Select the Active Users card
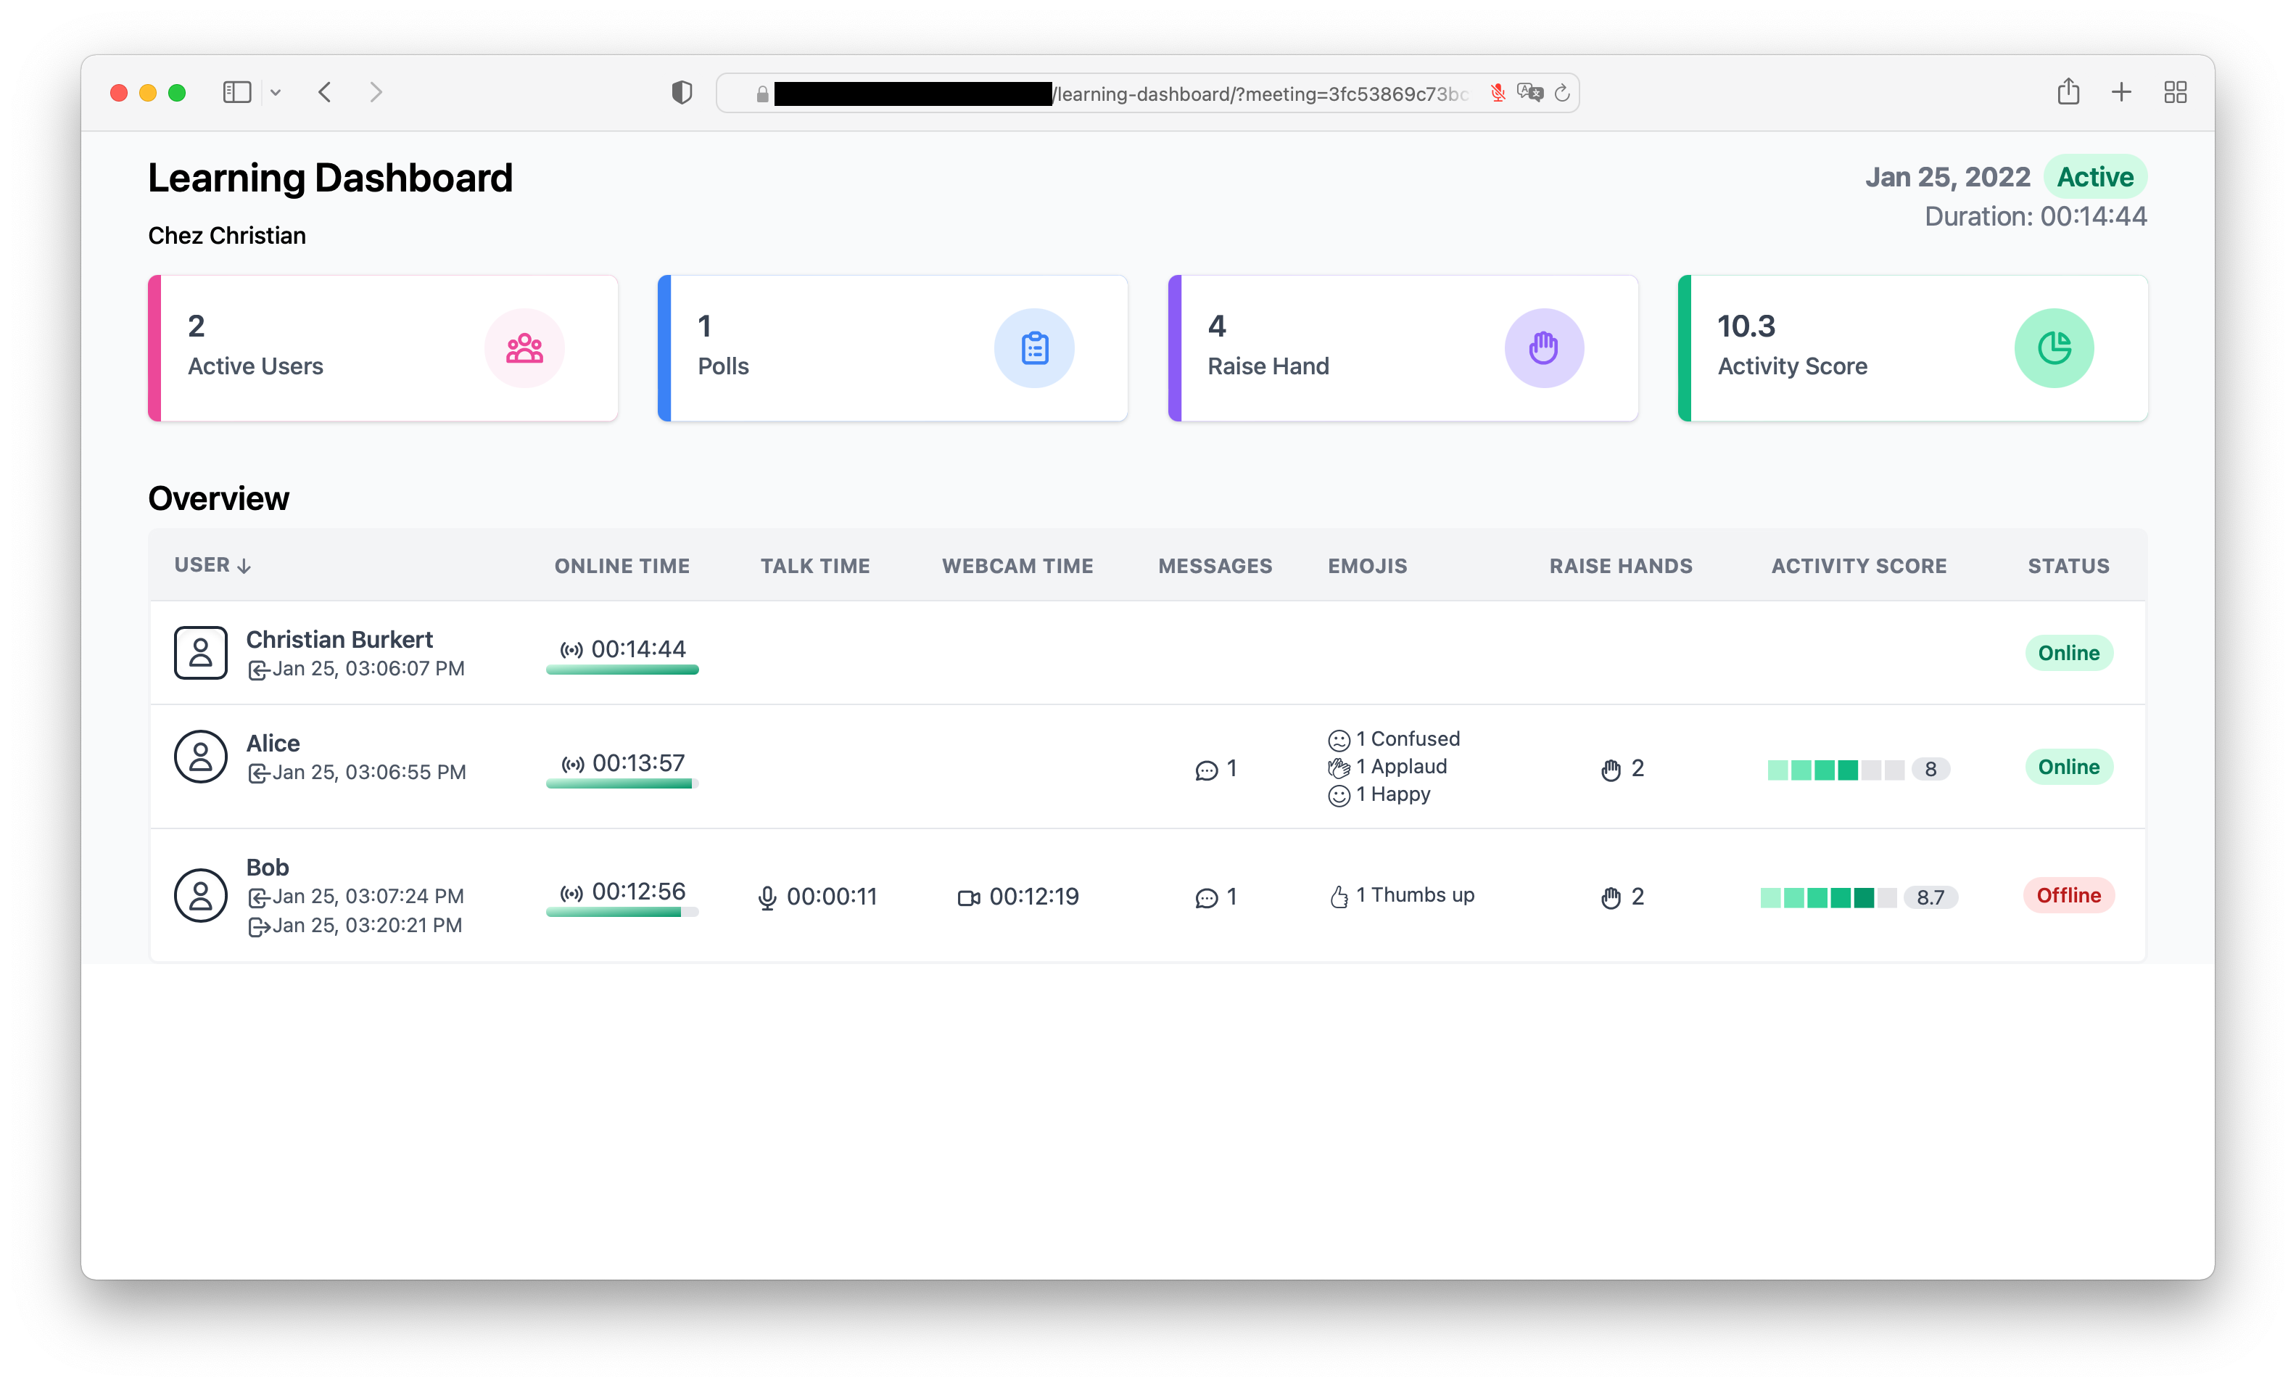 click(383, 347)
